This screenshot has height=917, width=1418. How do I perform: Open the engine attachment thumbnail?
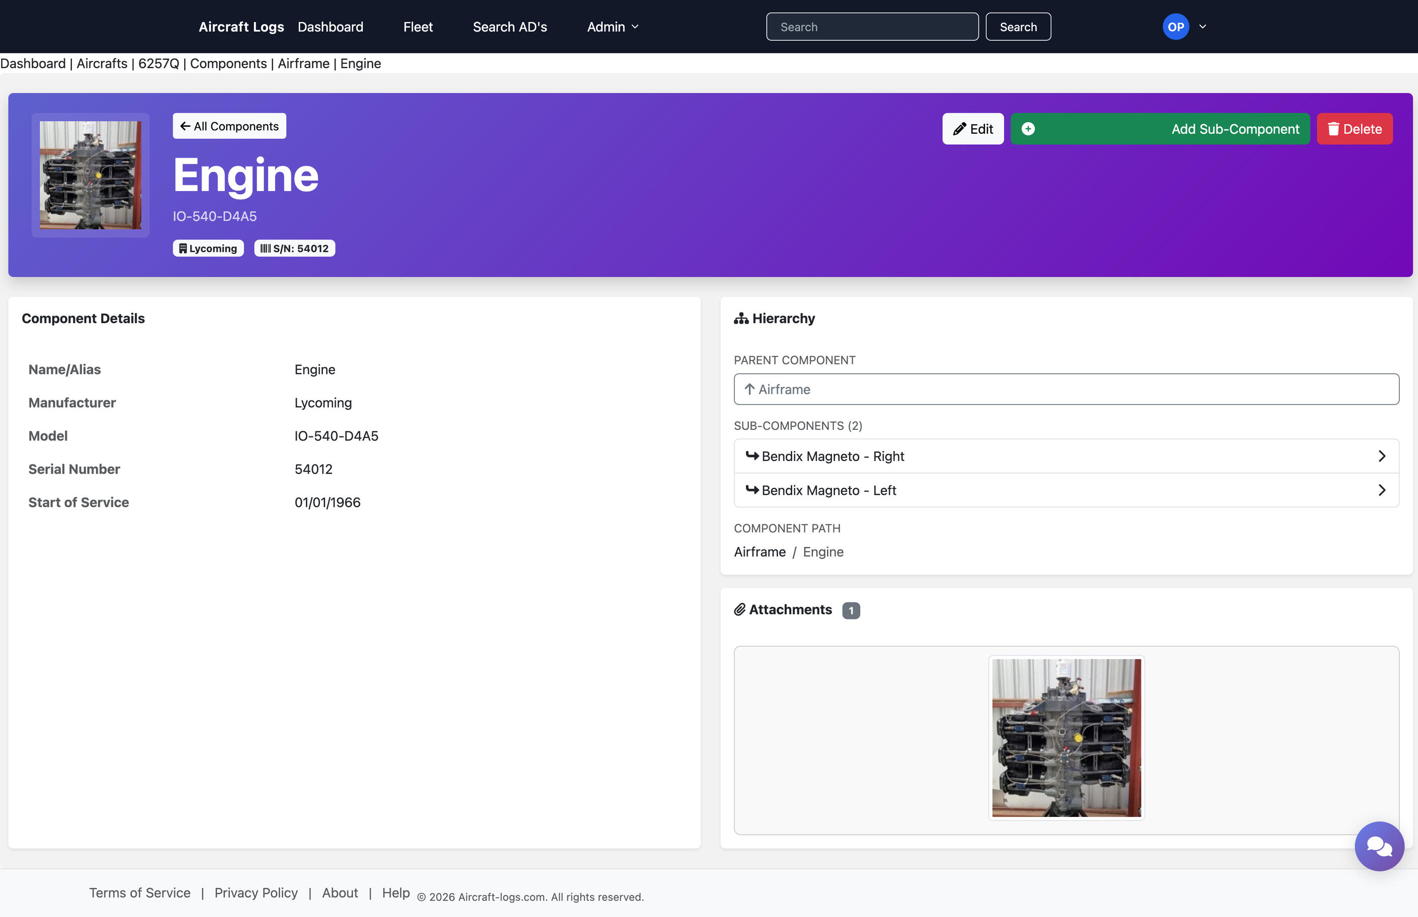point(1066,738)
